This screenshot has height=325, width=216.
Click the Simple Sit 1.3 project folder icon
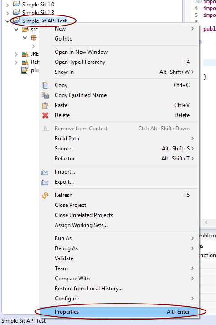(16, 12)
